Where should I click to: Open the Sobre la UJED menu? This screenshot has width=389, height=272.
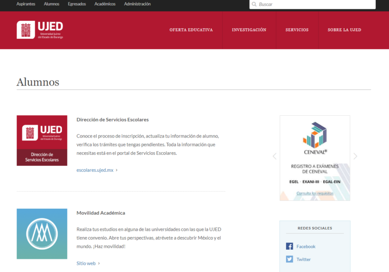point(344,30)
